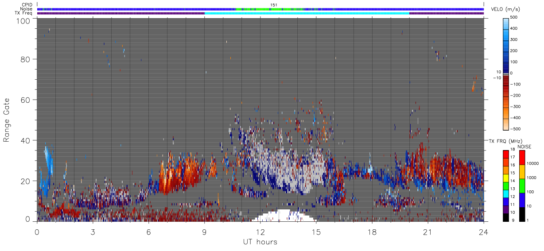Click the "60" tick label on the Range Gate axis
The width and height of the screenshot is (544, 251).
(26, 100)
